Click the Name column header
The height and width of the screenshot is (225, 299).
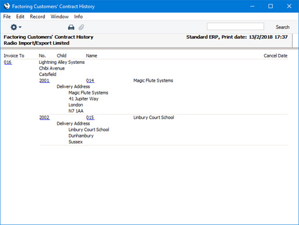pyautogui.click(x=92, y=56)
